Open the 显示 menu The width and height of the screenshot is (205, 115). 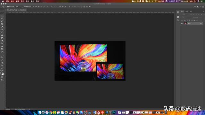pos(22,1)
